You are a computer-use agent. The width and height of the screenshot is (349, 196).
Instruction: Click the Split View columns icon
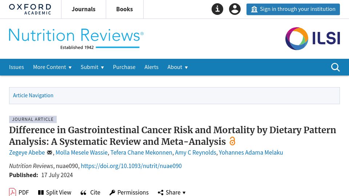pyautogui.click(x=41, y=192)
